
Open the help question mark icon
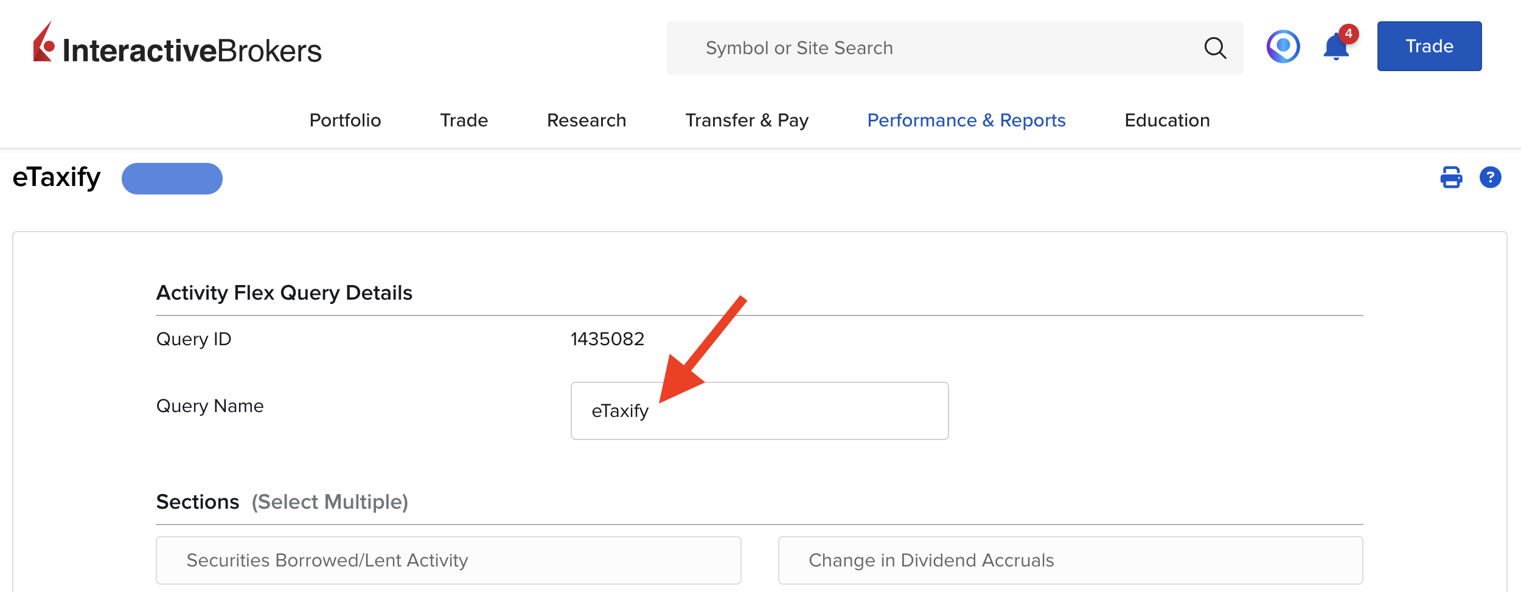coord(1490,177)
